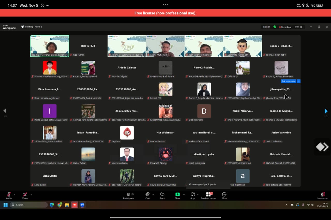Open the React emoji menu
The image size is (331, 220).
point(162,196)
